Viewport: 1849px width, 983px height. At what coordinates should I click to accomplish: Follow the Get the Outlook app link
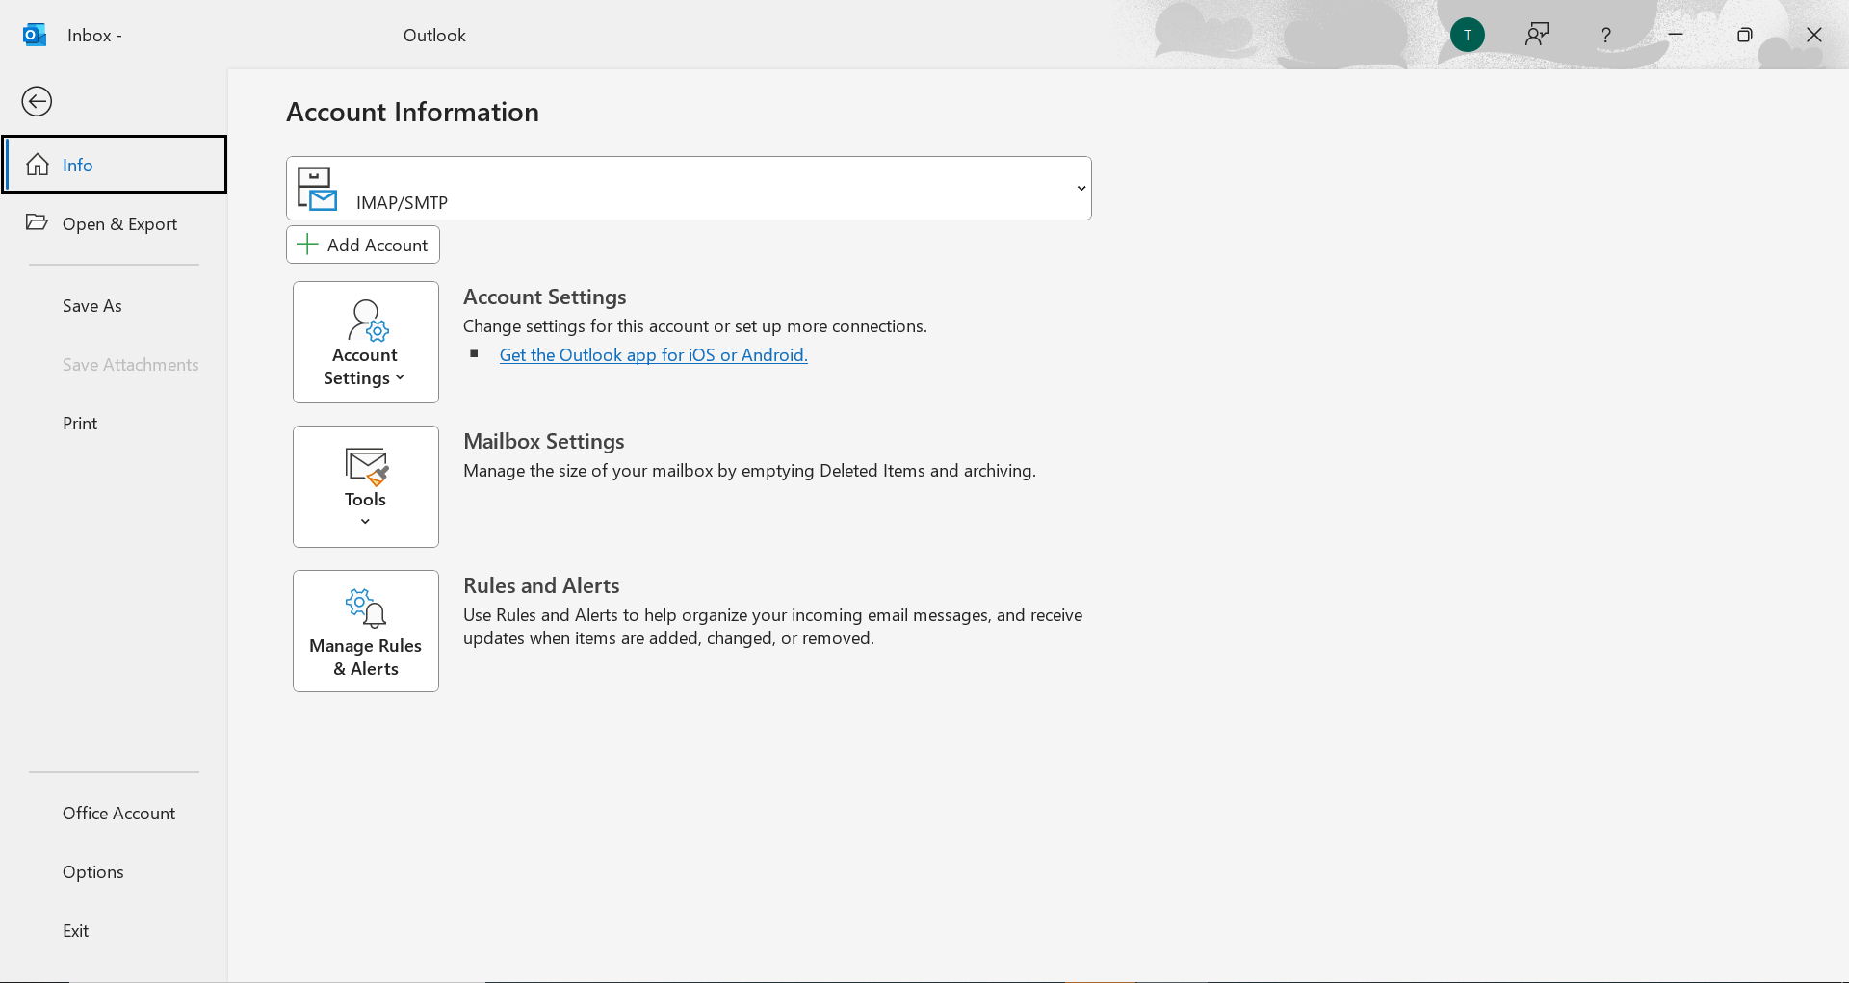coord(654,354)
